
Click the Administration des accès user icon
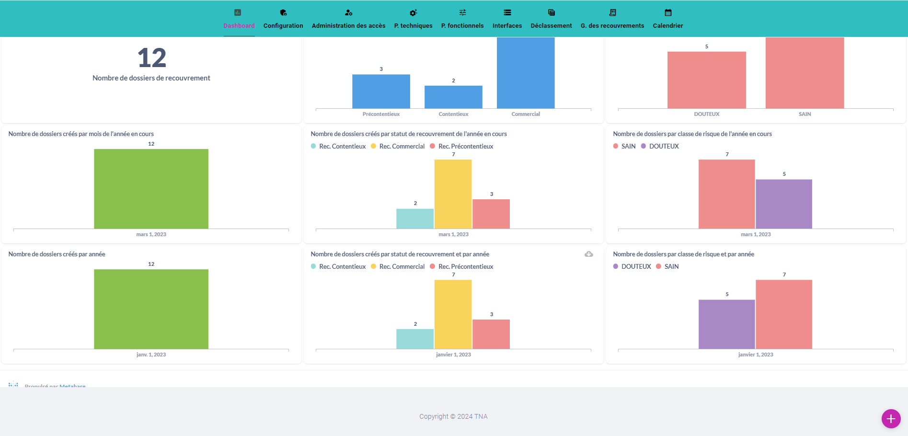pyautogui.click(x=348, y=12)
